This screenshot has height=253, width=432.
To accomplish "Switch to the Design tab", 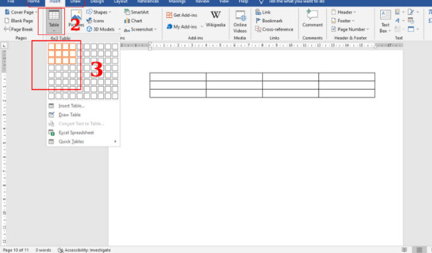I will tap(97, 2).
